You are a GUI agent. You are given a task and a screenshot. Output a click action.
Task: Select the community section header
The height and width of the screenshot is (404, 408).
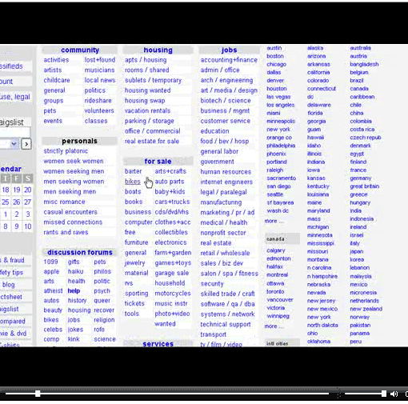tap(80, 50)
